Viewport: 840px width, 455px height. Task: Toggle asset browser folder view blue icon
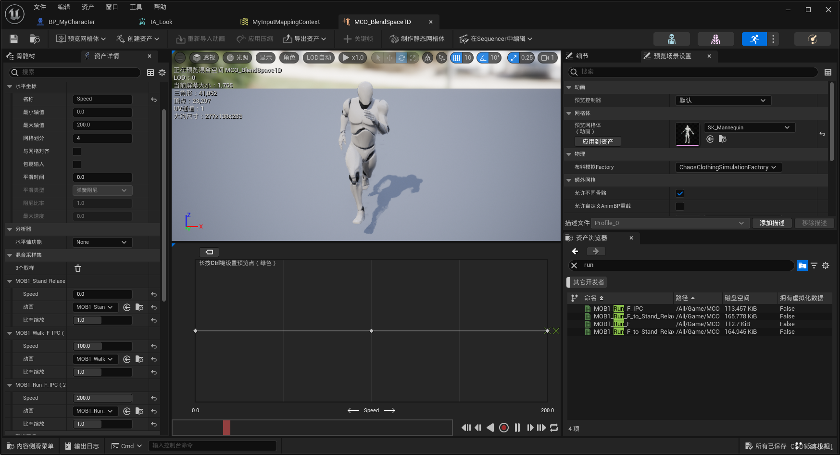click(x=802, y=265)
